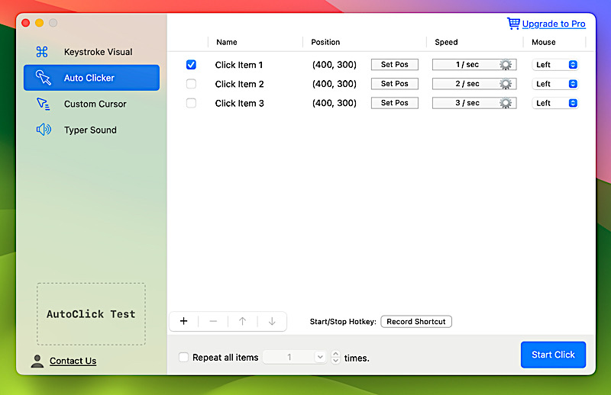This screenshot has height=395, width=611.
Task: Enable the Click Item 2 checkbox
Action: (191, 84)
